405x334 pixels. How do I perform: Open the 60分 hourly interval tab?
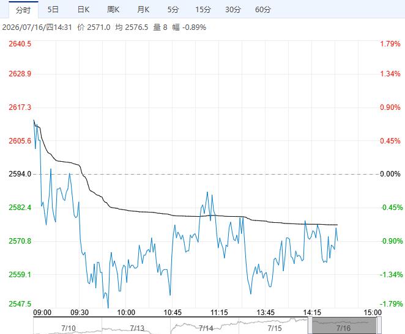pyautogui.click(x=263, y=10)
